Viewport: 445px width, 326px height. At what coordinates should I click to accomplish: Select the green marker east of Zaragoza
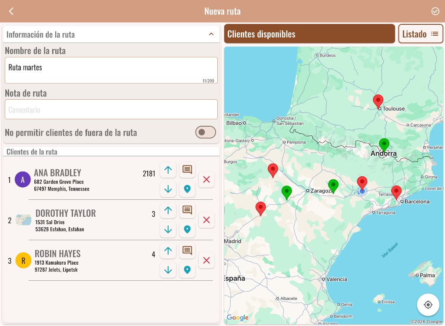click(333, 186)
